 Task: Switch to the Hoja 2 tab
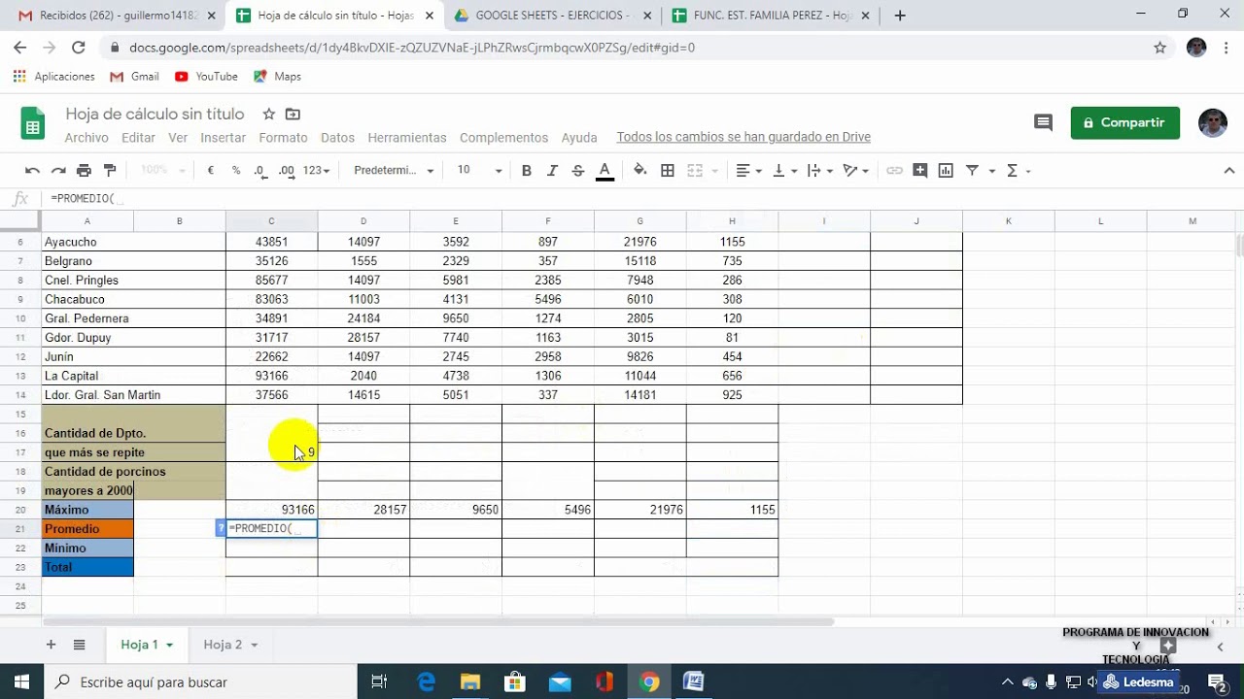222,645
